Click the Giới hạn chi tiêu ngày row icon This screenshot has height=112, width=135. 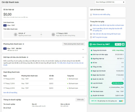[91, 55]
